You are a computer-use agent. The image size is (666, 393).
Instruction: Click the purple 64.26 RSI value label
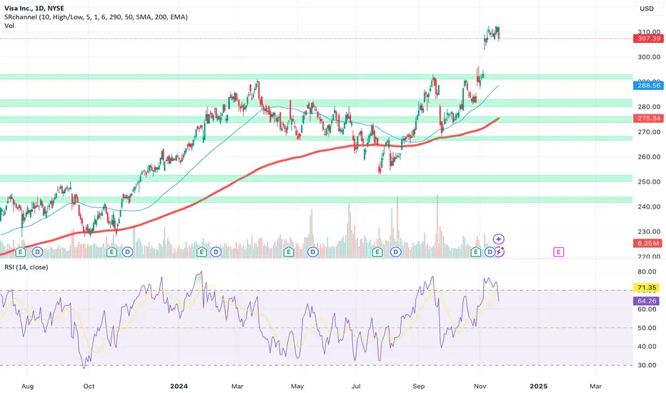pos(647,301)
